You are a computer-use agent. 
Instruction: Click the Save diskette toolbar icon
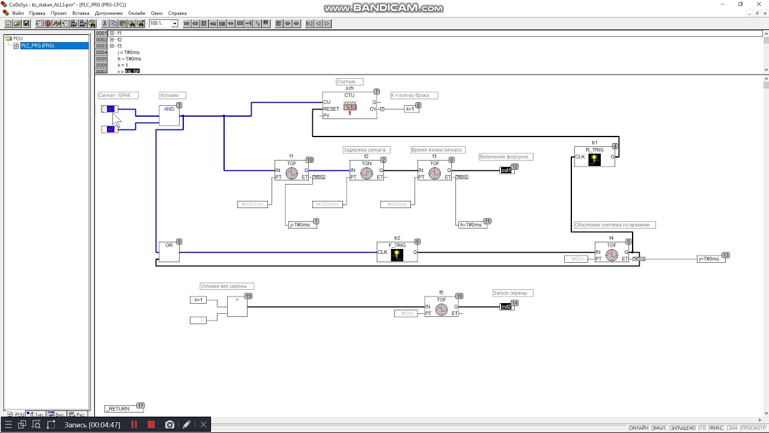point(26,23)
